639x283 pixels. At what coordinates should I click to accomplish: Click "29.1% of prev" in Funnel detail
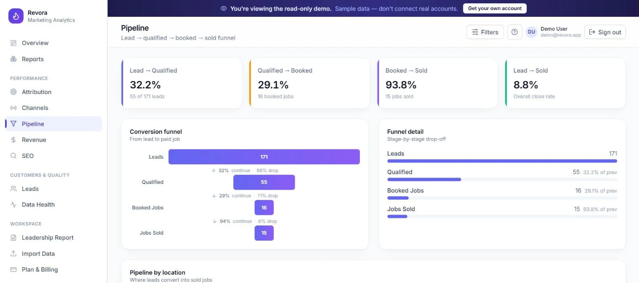click(x=600, y=191)
